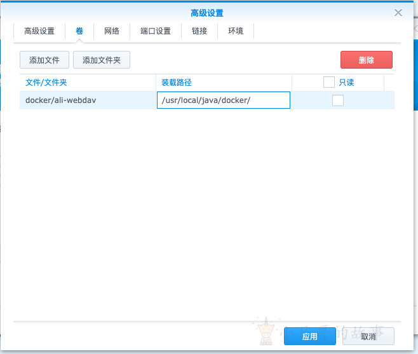Image resolution: width=418 pixels, height=354 pixels.
Task: Select the docker/ali-webdav folder cell
Action: [x=88, y=100]
